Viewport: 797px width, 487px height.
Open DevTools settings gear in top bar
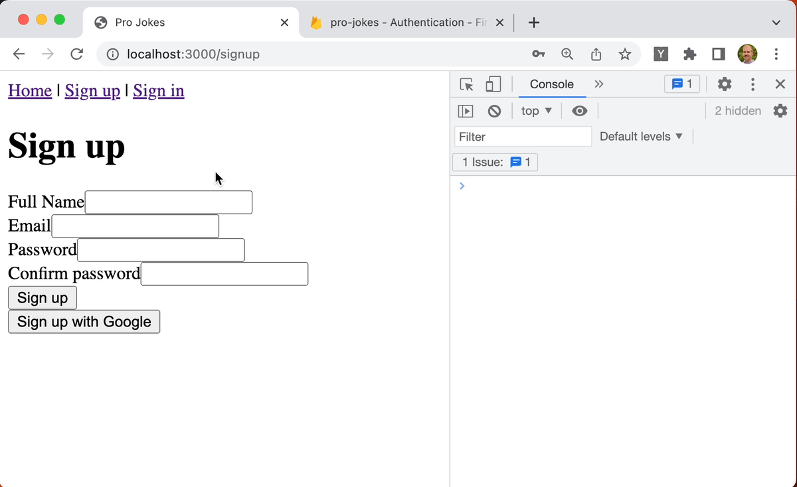click(x=725, y=84)
